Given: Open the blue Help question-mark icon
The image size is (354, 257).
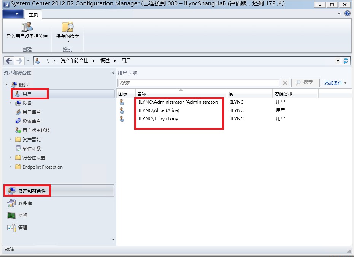Looking at the screenshot, I should 348,14.
